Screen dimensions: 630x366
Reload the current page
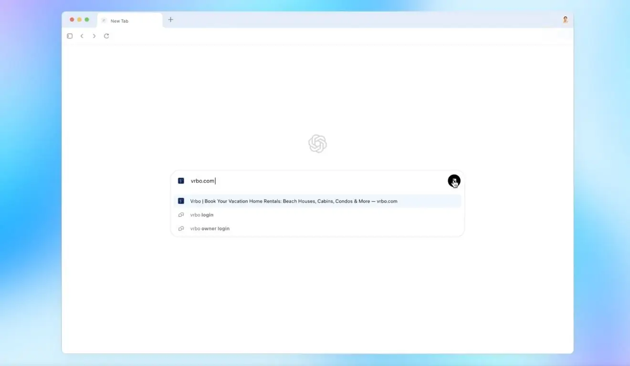(106, 36)
